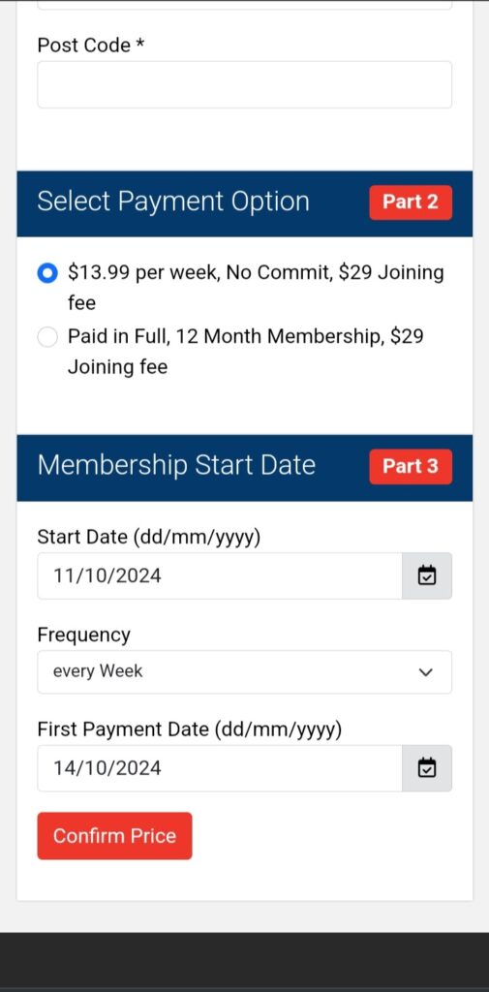
Task: Click the Post Code field label
Action: 91,46
